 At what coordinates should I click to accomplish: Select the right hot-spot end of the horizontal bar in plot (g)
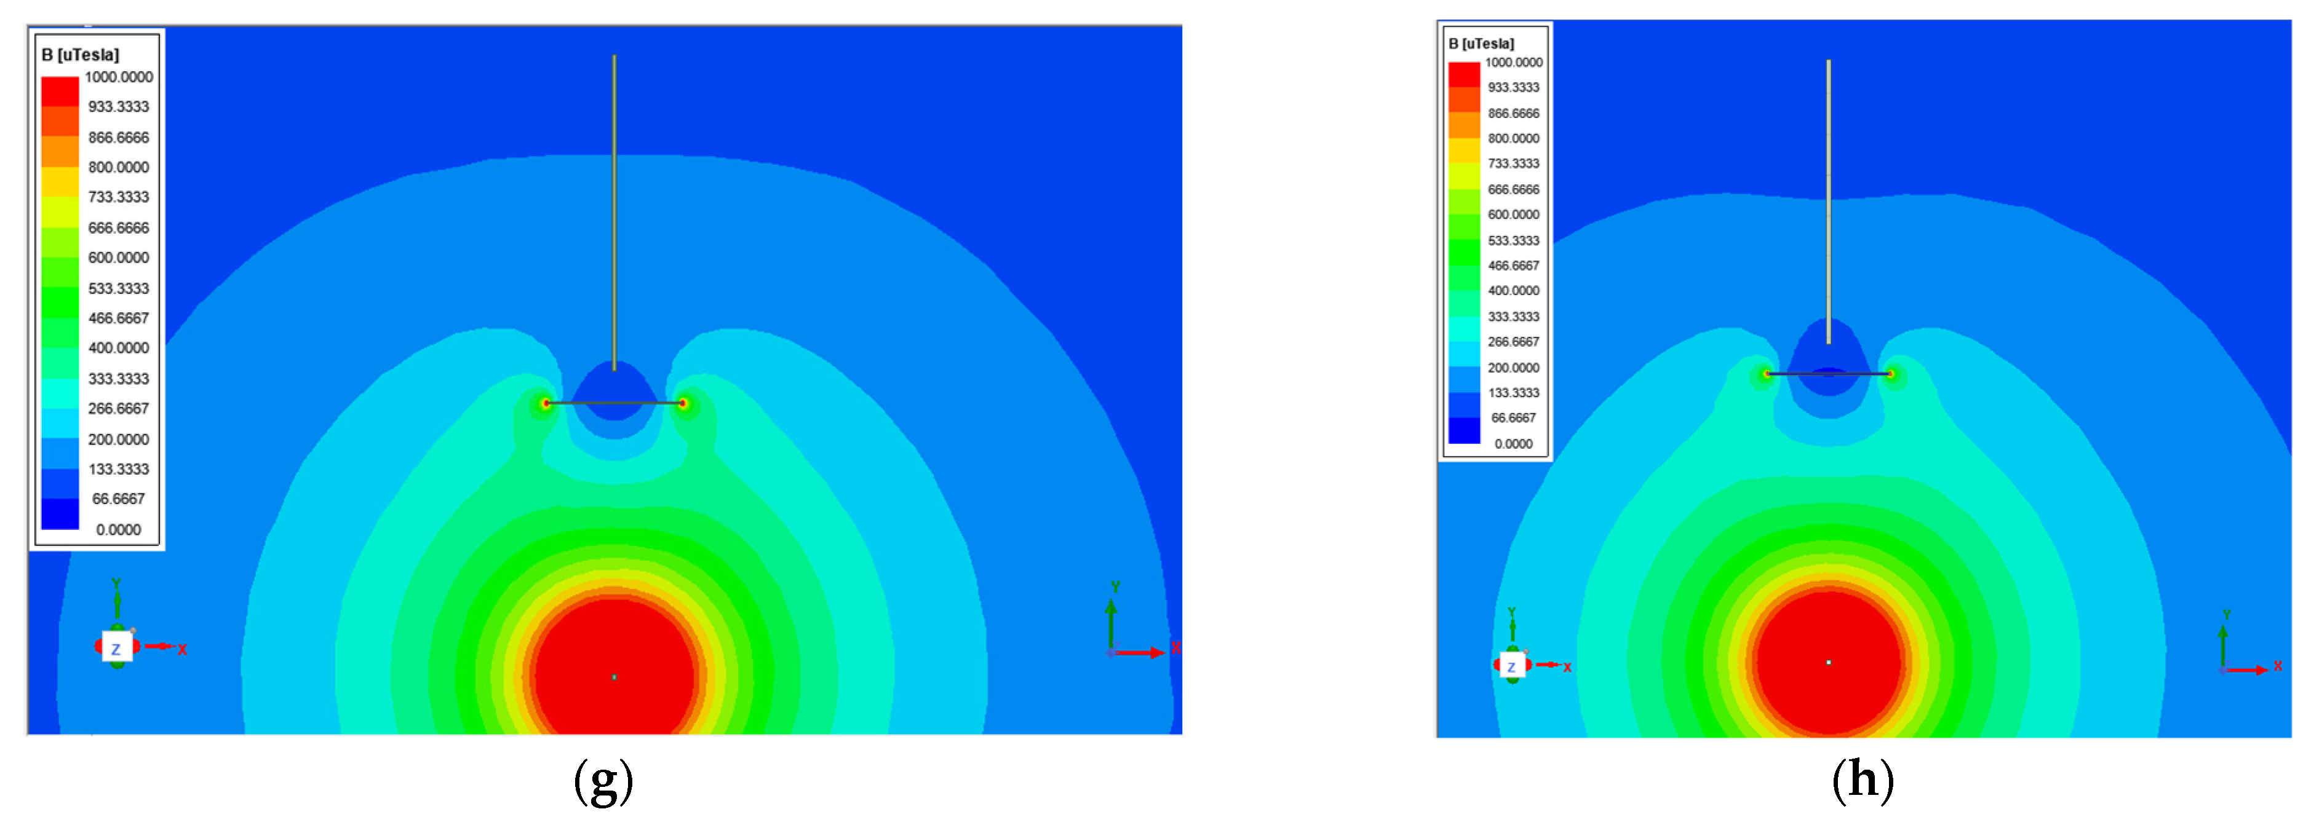pos(683,403)
